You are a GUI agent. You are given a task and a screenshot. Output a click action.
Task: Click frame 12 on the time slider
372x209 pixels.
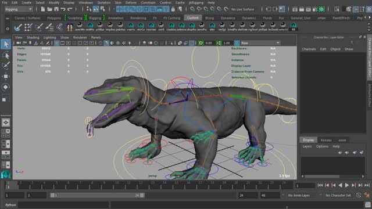[141, 185]
